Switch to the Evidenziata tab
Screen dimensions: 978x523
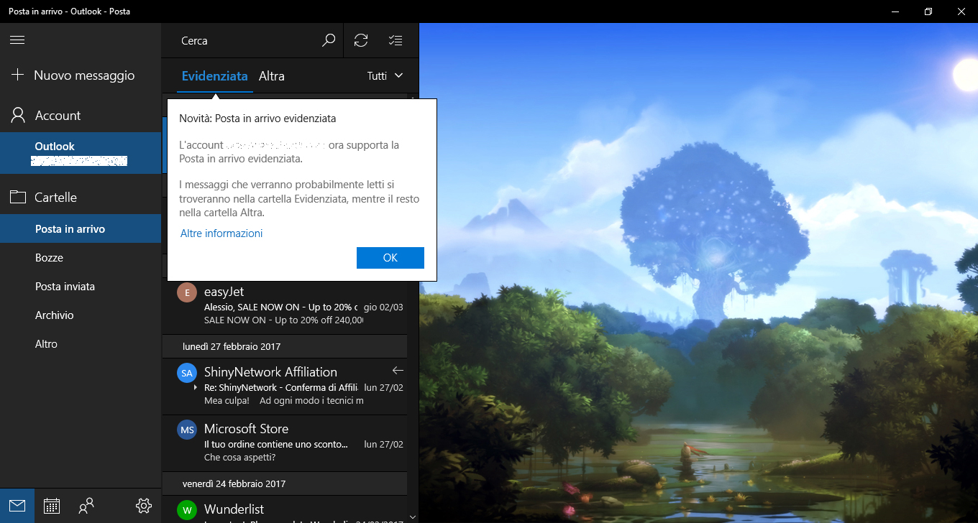point(214,76)
